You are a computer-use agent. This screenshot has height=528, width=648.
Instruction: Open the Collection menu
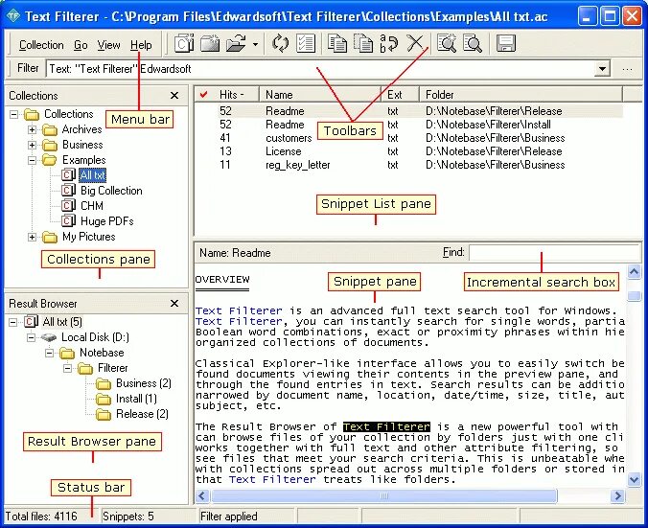point(41,45)
